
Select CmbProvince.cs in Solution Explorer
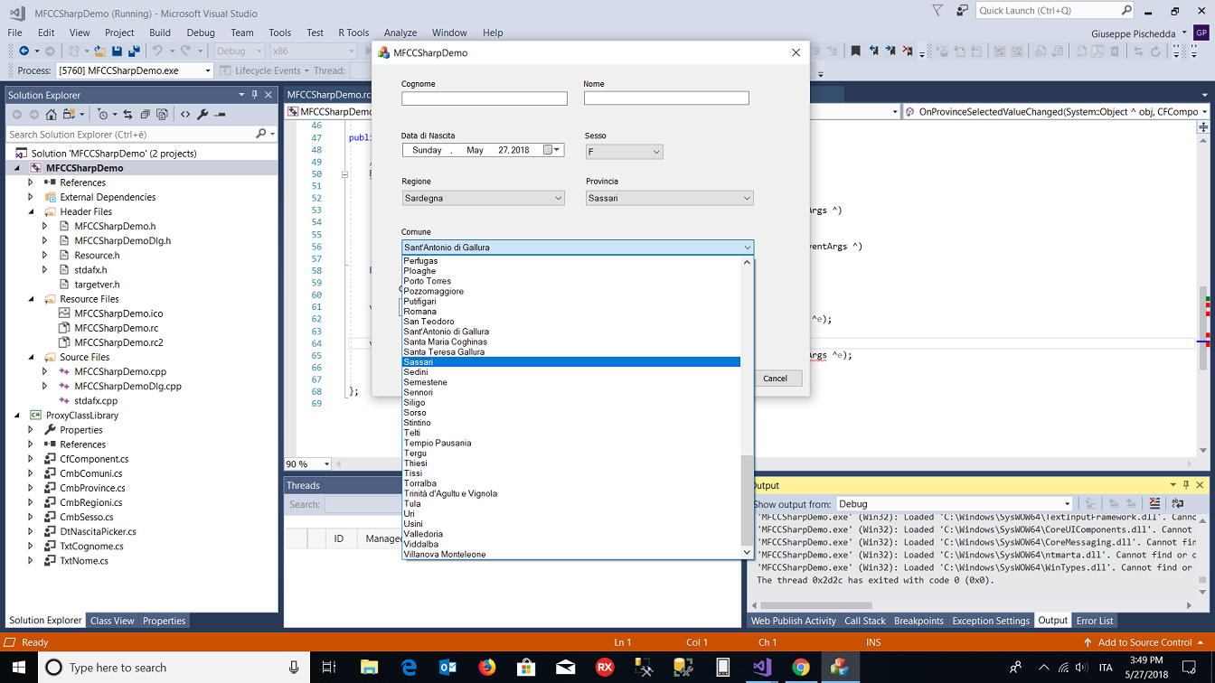(92, 488)
